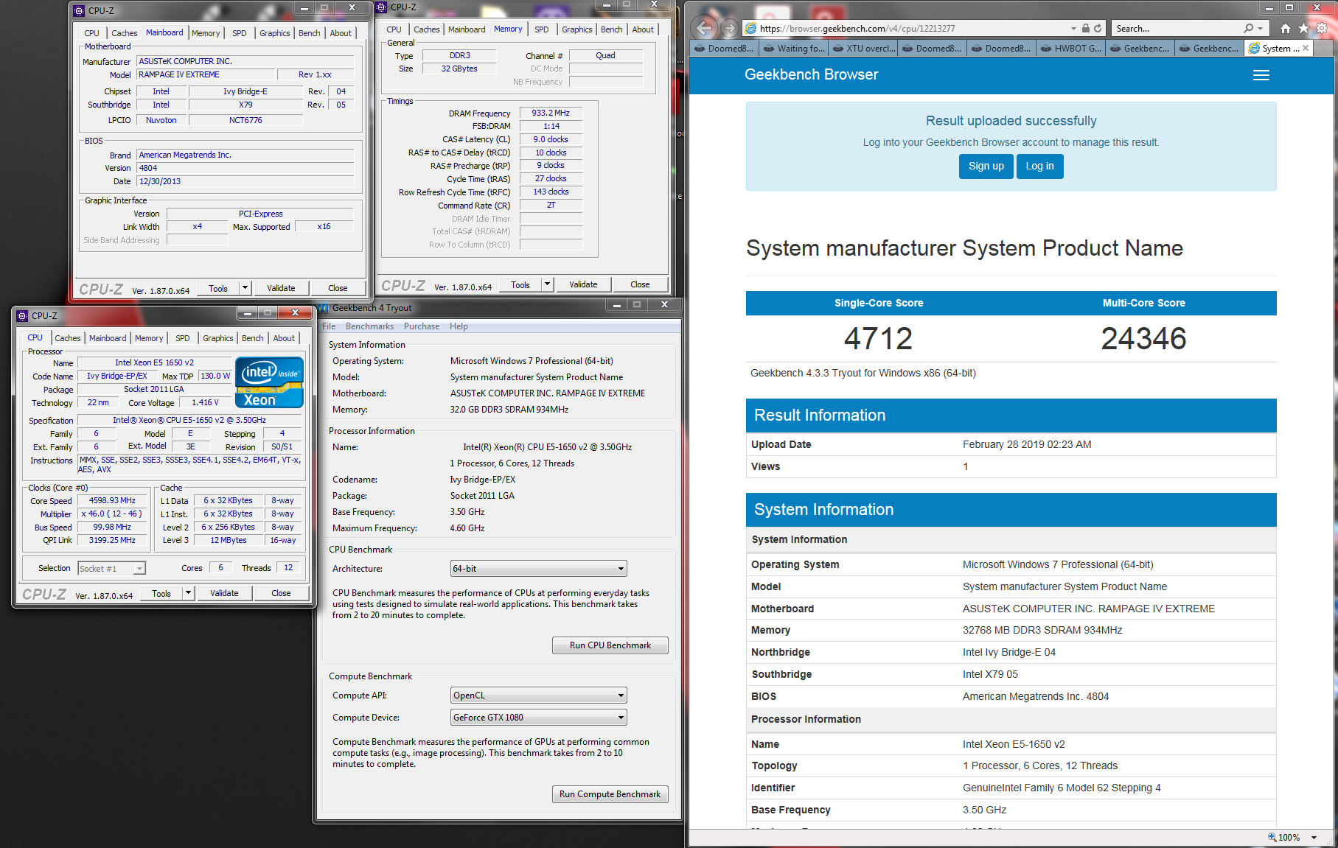Run the CPU Benchmark in Geekbench

coord(610,645)
